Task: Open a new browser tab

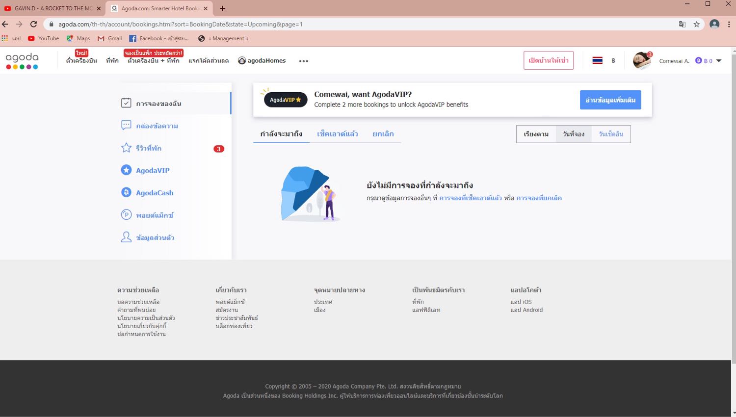Action: point(222,8)
